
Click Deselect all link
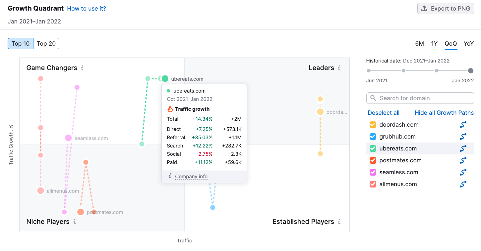click(384, 113)
